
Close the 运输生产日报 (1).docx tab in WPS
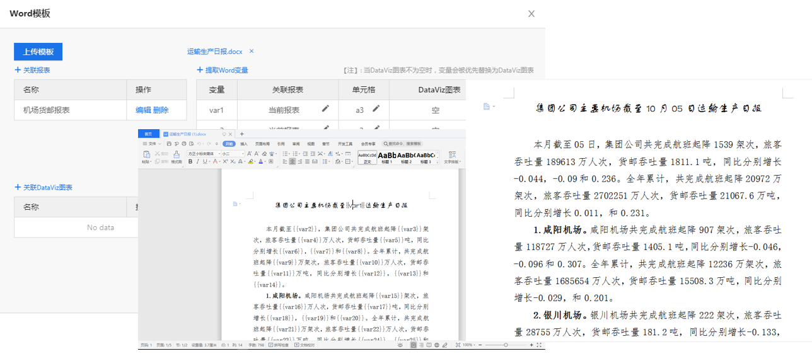click(x=230, y=134)
